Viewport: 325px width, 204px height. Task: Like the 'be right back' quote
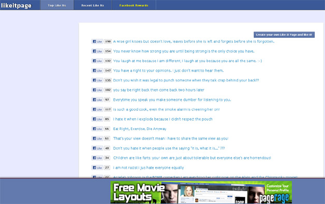[x=97, y=90]
